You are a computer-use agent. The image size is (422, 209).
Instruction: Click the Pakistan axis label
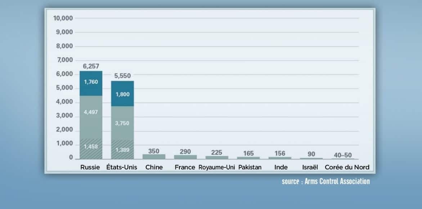click(250, 167)
